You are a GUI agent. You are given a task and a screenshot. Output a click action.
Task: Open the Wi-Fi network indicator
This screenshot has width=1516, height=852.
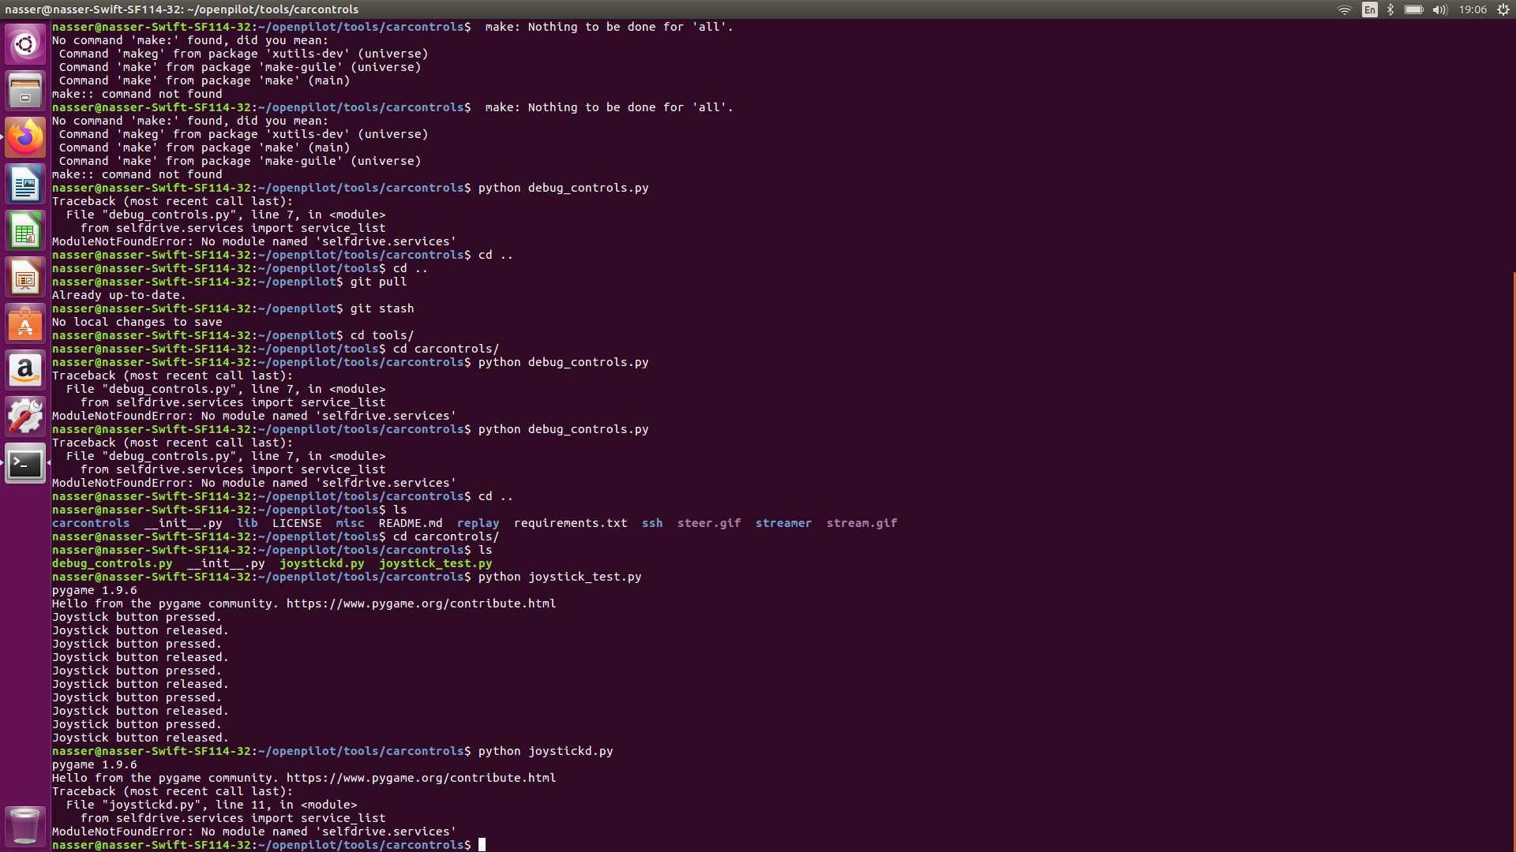tap(1344, 9)
